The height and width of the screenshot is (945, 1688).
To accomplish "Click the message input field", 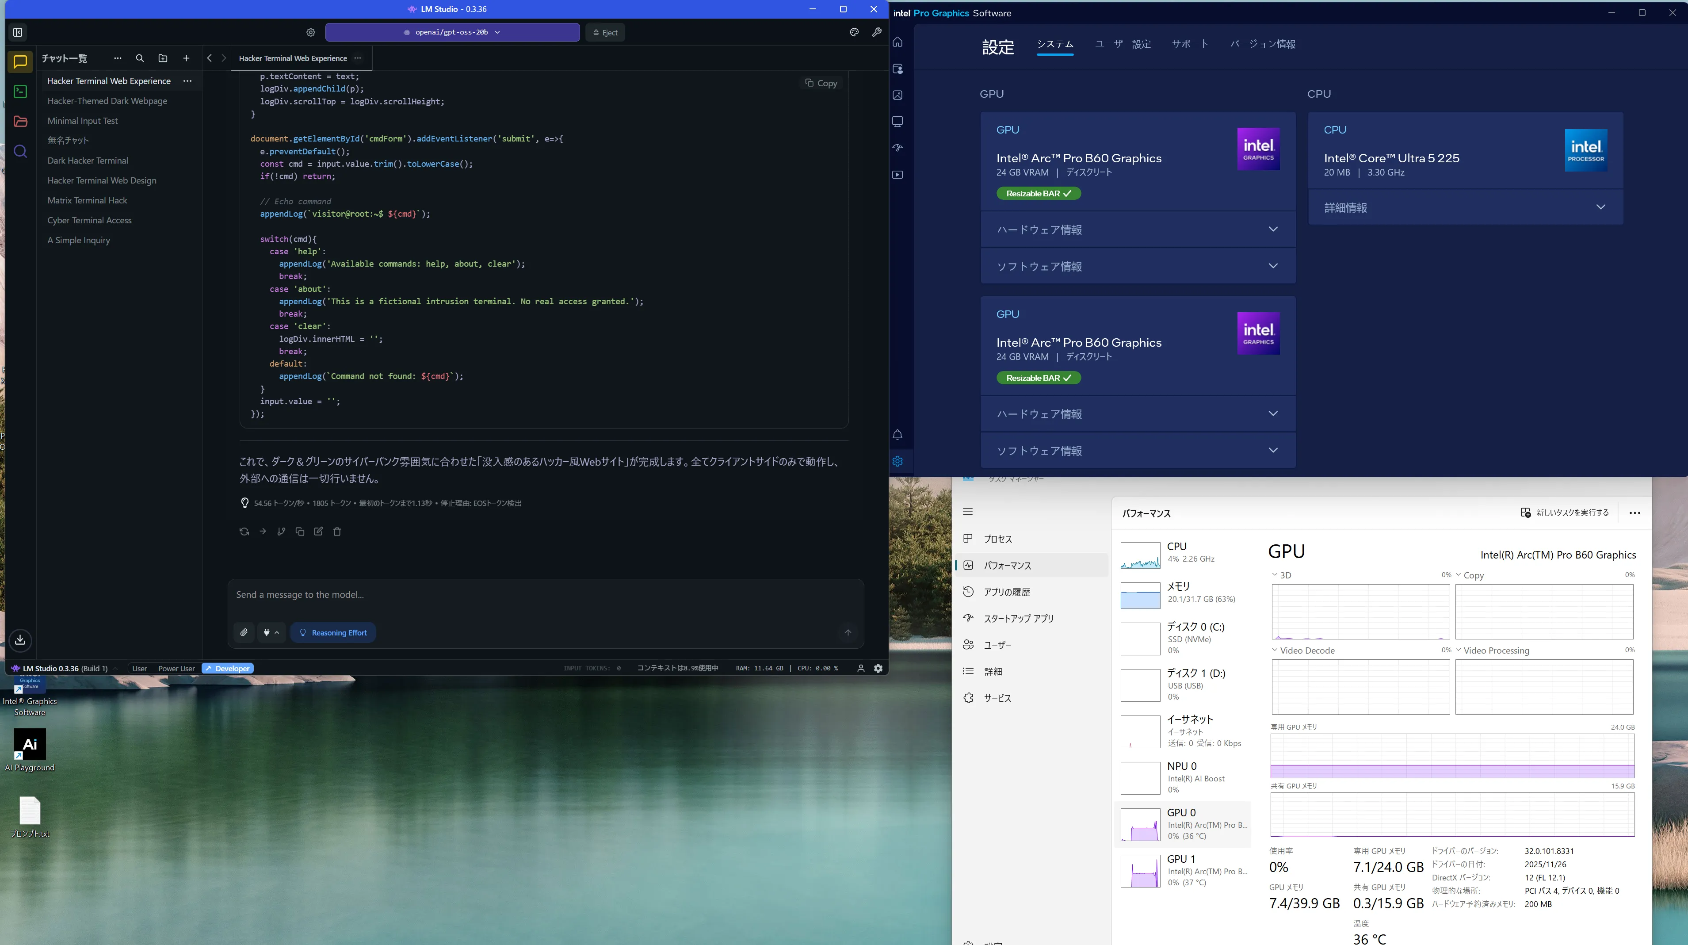I will (544, 594).
